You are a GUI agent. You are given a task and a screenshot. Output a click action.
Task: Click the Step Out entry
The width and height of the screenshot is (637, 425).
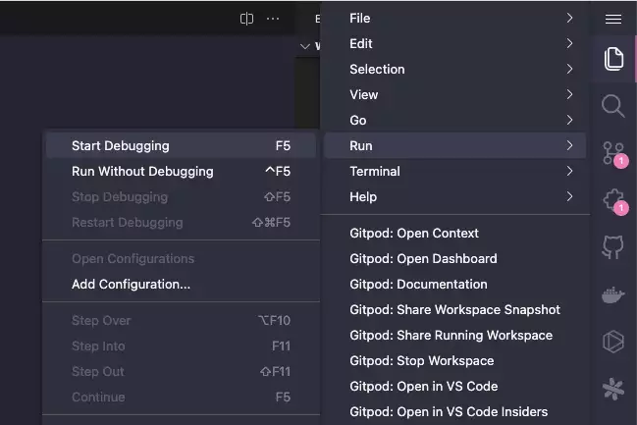181,371
